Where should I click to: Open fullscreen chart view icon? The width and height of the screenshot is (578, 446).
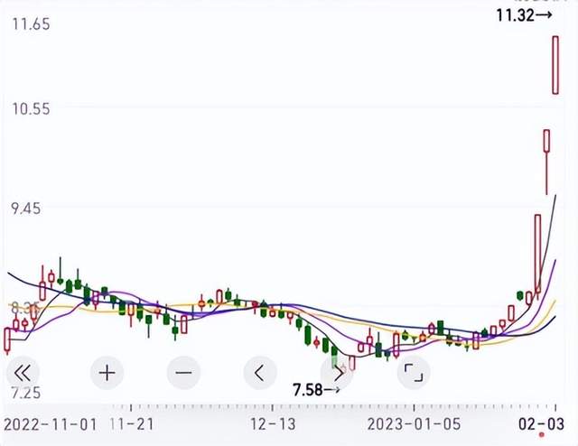pyautogui.click(x=414, y=373)
